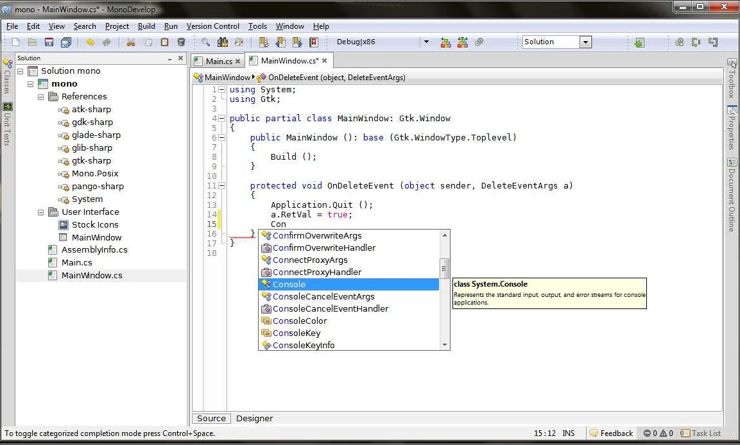Open the Debug|x86 configuration dropdown
Image resolution: width=740 pixels, height=445 pixels.
click(426, 42)
